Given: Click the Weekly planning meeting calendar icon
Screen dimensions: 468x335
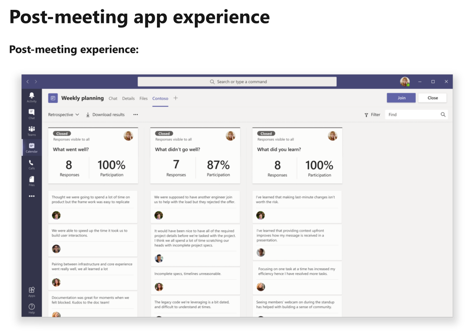Looking at the screenshot, I should (x=53, y=98).
